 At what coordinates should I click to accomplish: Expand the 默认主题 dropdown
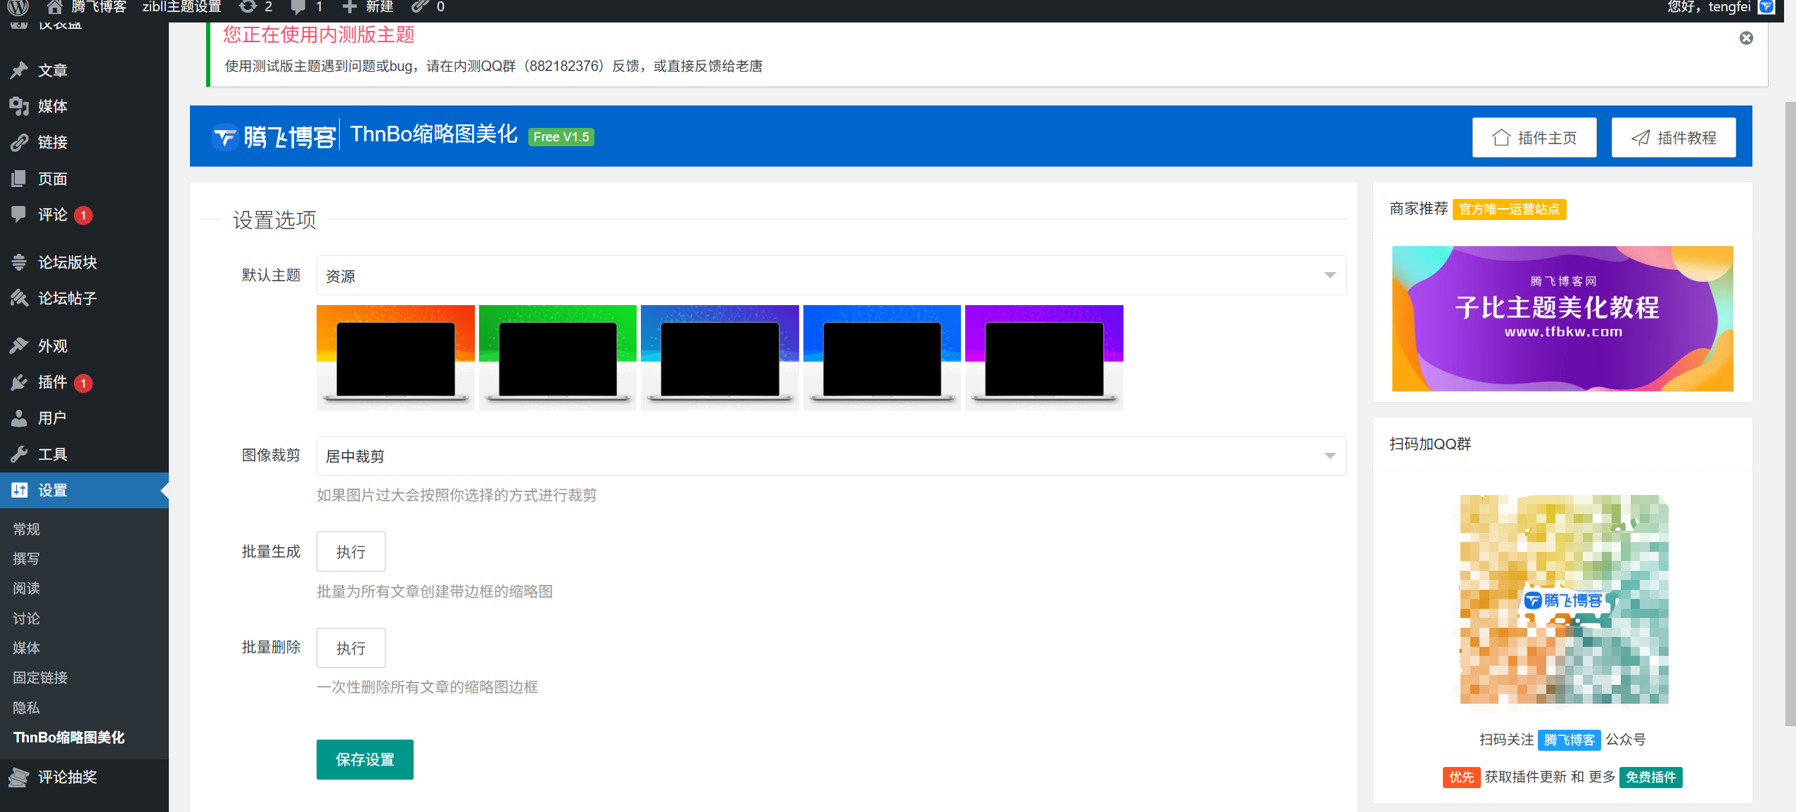[831, 276]
